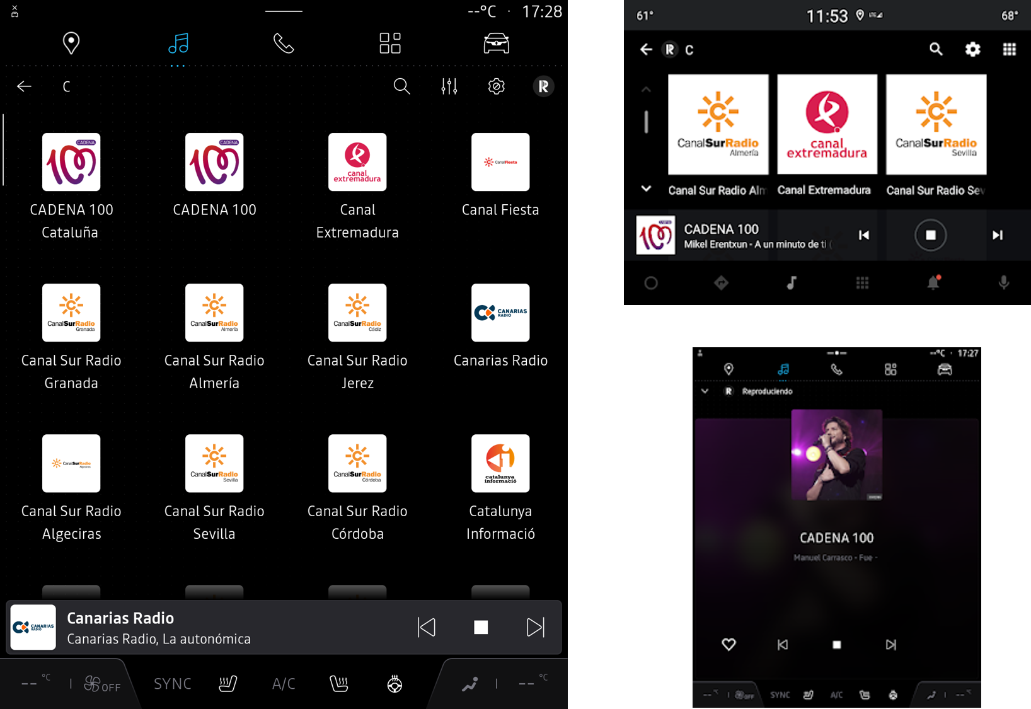Select Canal Extremadura on top-right screen

click(827, 135)
